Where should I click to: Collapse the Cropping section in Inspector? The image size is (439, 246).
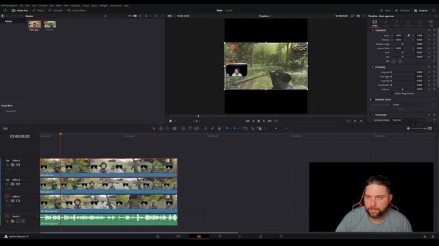(x=380, y=67)
